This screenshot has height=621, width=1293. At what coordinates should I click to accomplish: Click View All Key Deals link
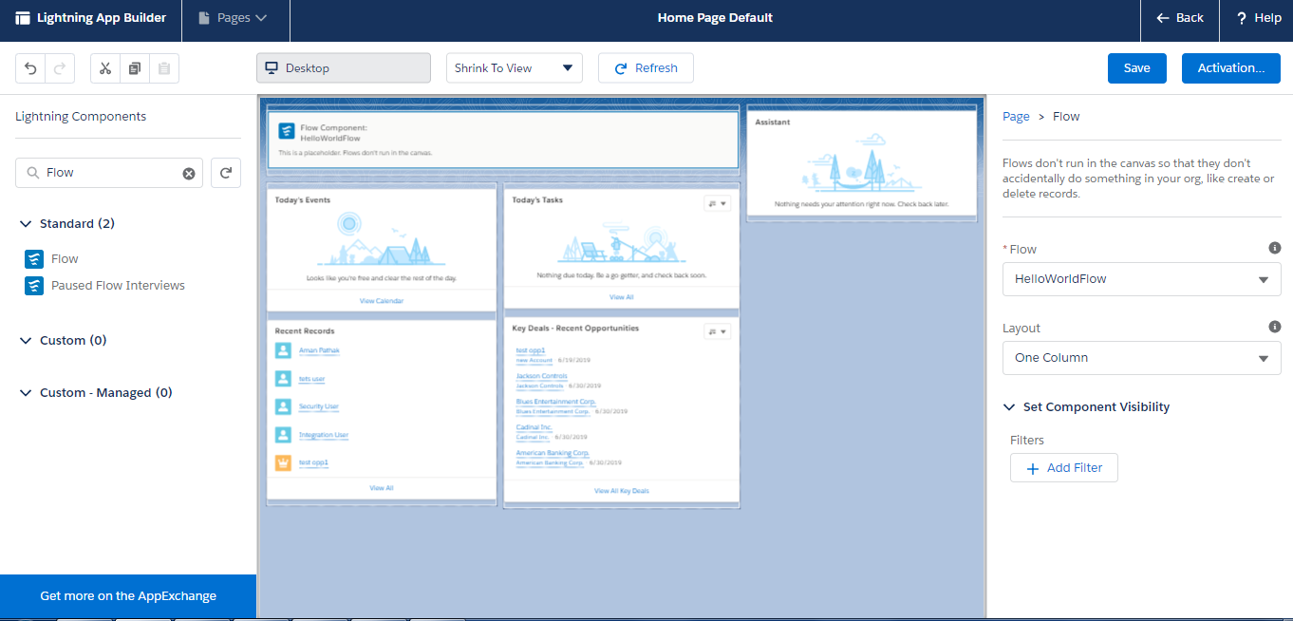click(x=622, y=491)
